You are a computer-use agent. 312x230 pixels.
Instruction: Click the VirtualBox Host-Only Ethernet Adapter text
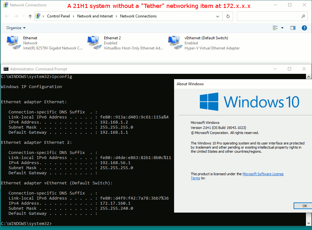coord(133,48)
